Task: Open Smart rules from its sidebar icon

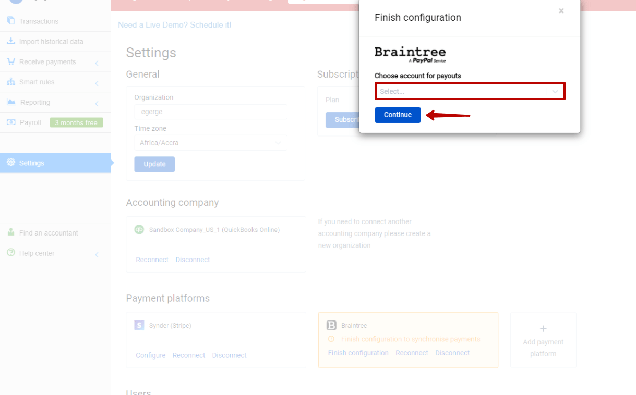Action: point(11,82)
